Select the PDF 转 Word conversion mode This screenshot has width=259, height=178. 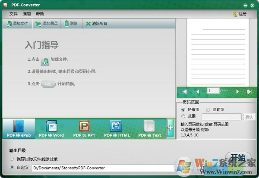[51, 129]
